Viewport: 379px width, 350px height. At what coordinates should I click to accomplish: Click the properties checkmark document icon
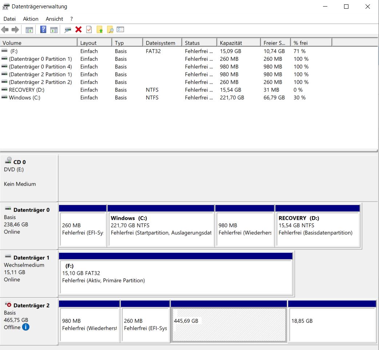point(89,29)
